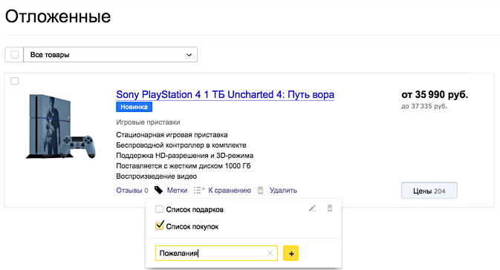Tick the select-all checkbox beside Все товары
The width and height of the screenshot is (500, 270).
click(15, 55)
